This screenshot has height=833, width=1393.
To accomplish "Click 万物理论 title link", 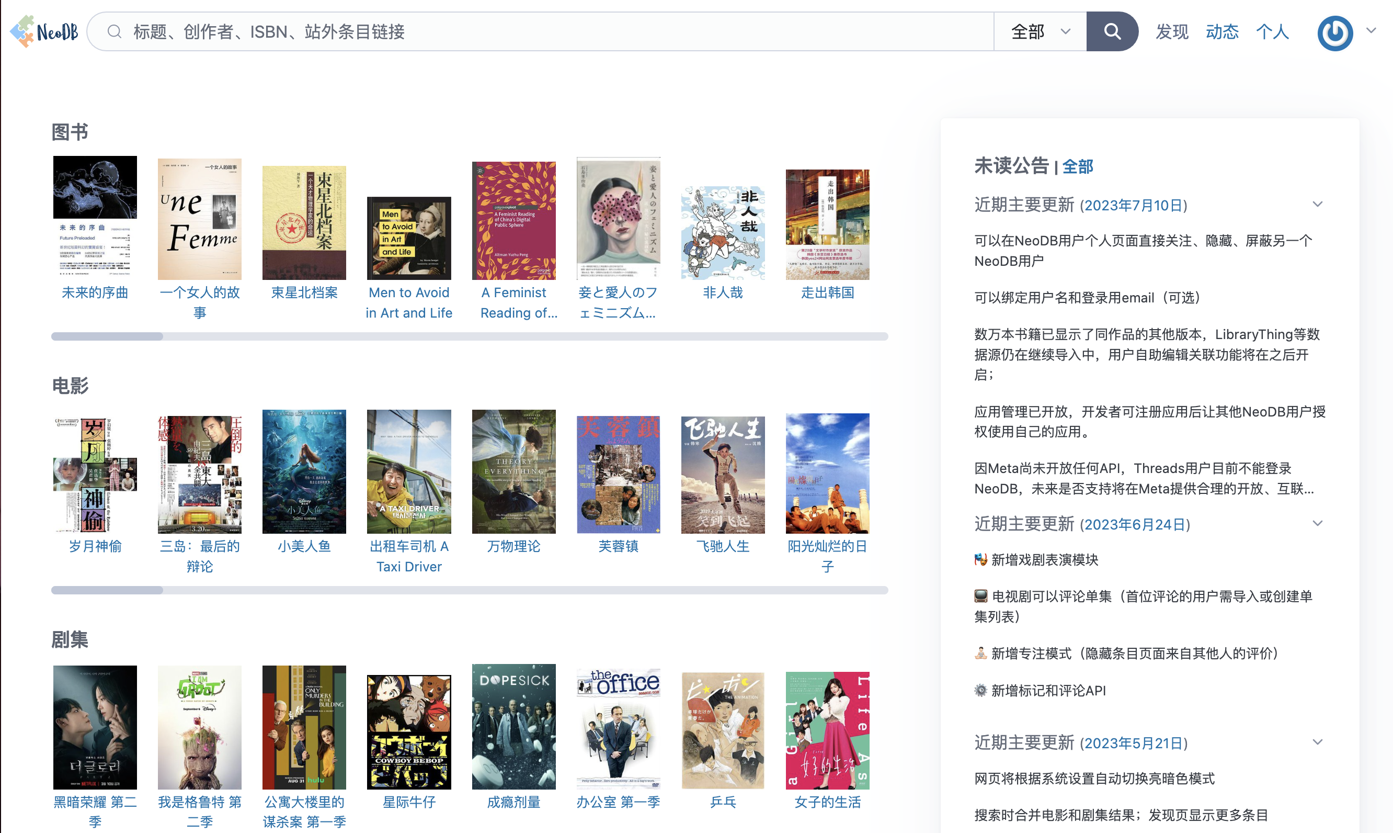I will (513, 546).
